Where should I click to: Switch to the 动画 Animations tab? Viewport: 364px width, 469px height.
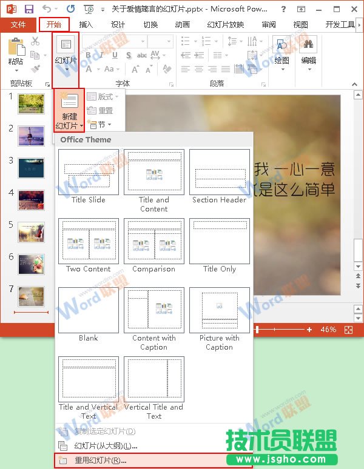pos(182,24)
